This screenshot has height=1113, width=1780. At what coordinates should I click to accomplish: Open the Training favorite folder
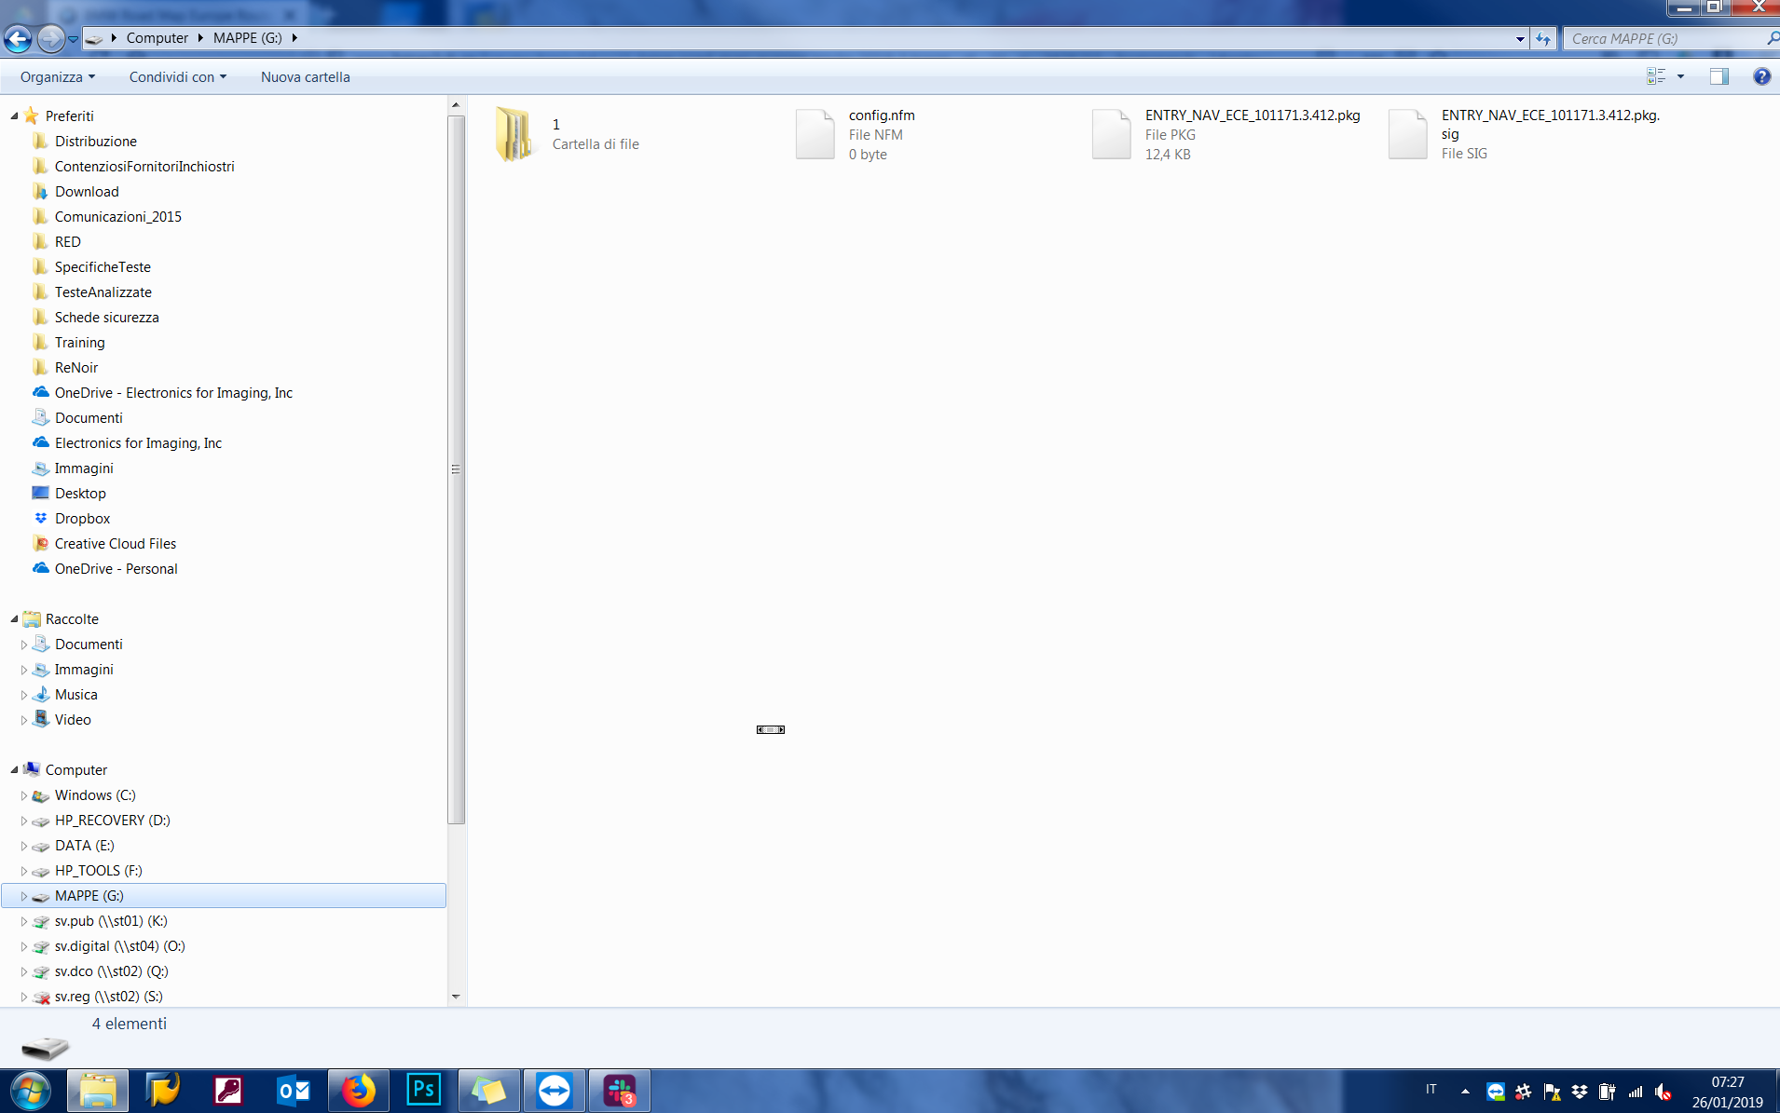point(80,343)
